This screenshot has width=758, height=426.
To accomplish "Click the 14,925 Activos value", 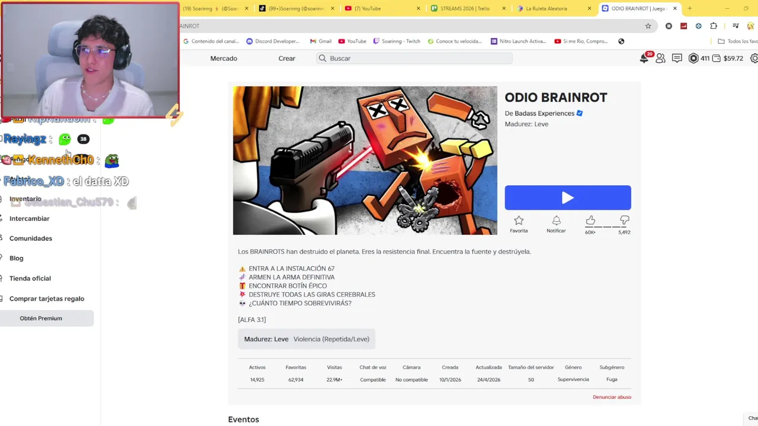I will [257, 379].
